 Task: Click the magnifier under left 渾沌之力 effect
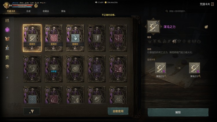[165, 76]
